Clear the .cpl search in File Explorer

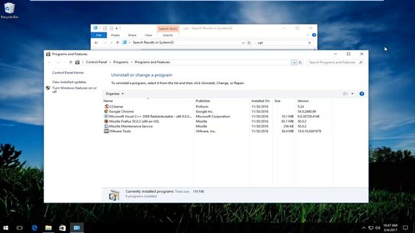coord(309,43)
